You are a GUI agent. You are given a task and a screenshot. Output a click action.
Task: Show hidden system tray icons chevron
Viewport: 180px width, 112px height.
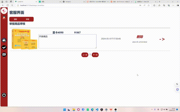tap(152, 109)
